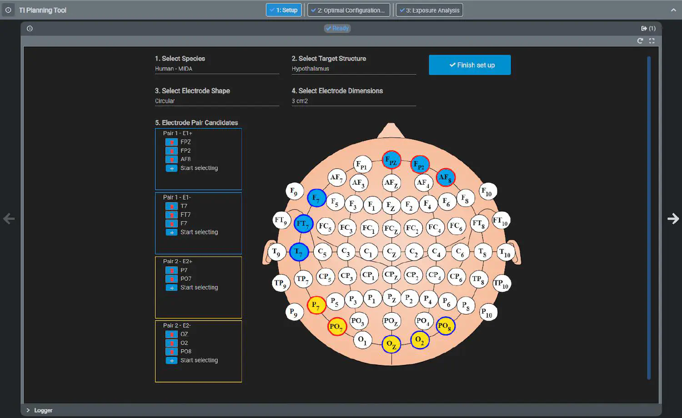
Task: Open the outputs icon labeled (1)
Action: click(x=648, y=28)
